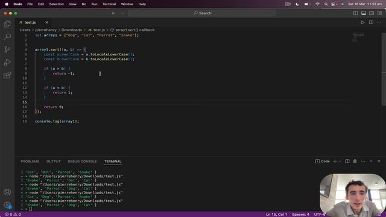Viewport: 386px width, 217px height.
Task: Open the Code application menu
Action: pos(17,4)
